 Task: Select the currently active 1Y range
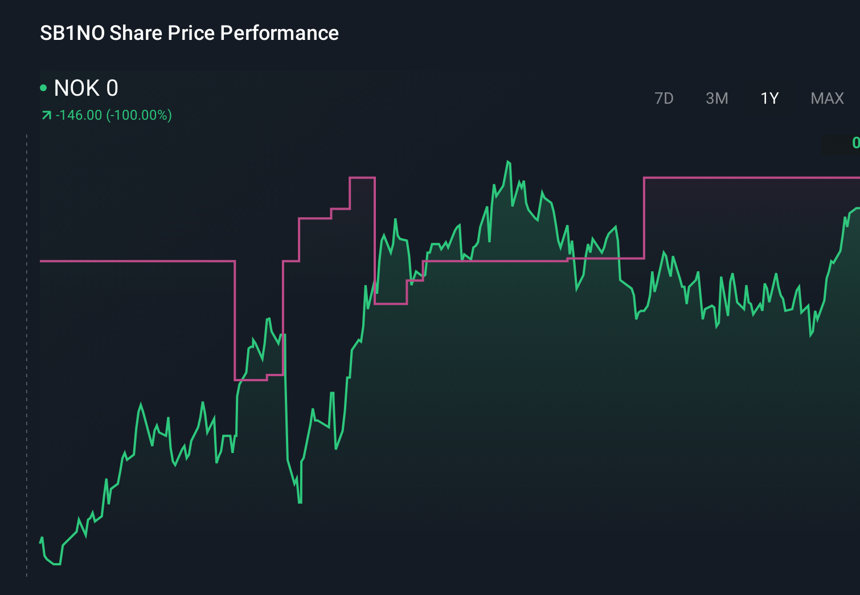click(768, 98)
